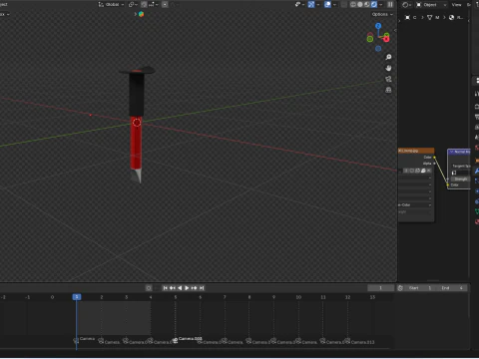Select material preview shading
479x359 pixels.
[x=367, y=4]
